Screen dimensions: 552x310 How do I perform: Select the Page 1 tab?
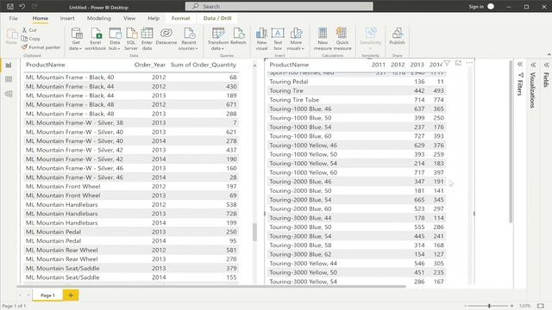[x=47, y=295]
